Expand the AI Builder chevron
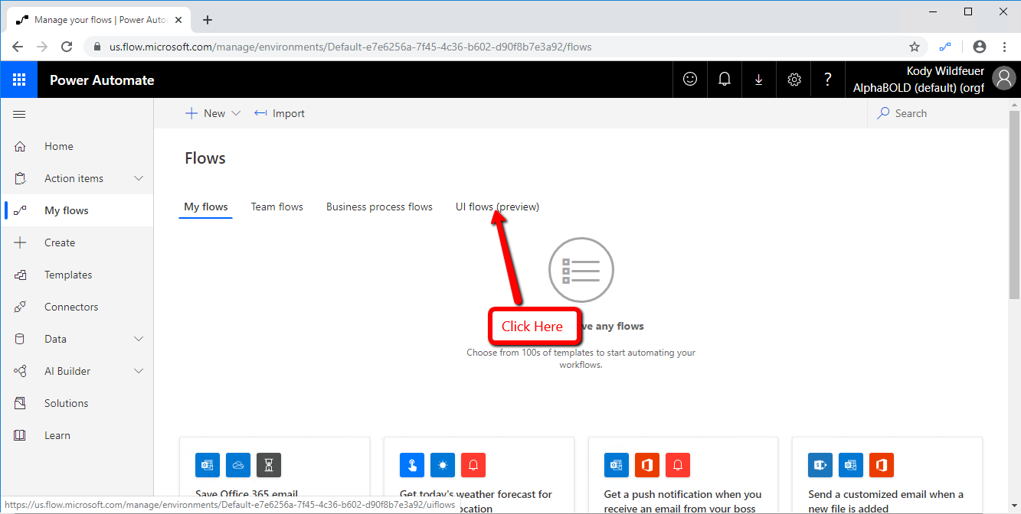Image resolution: width=1021 pixels, height=514 pixels. 139,371
